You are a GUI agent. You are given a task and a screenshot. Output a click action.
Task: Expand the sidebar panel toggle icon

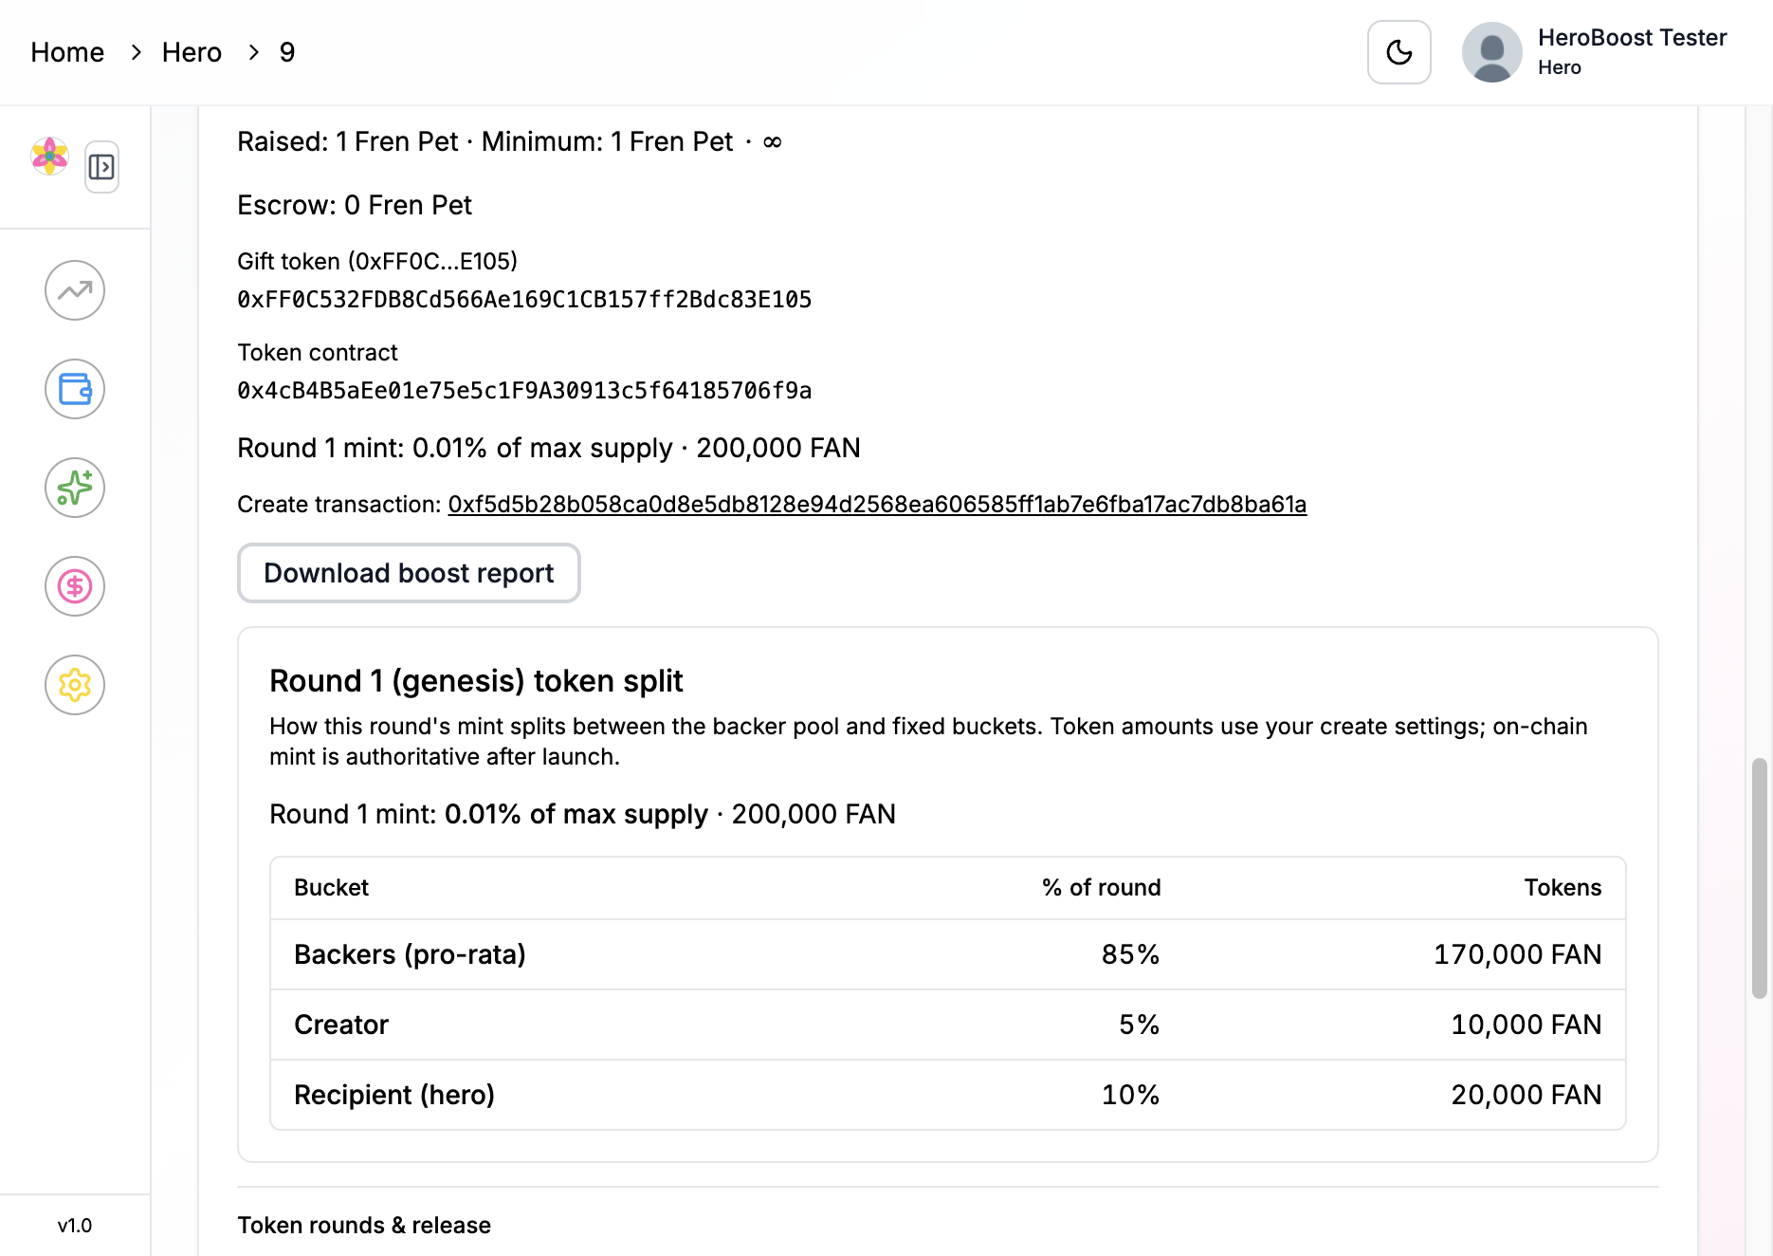[x=101, y=167]
